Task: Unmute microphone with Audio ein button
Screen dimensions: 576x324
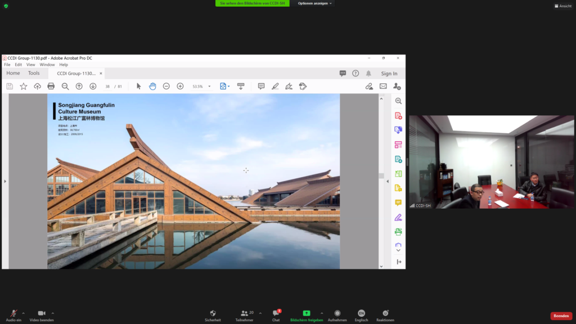Action: point(13,314)
